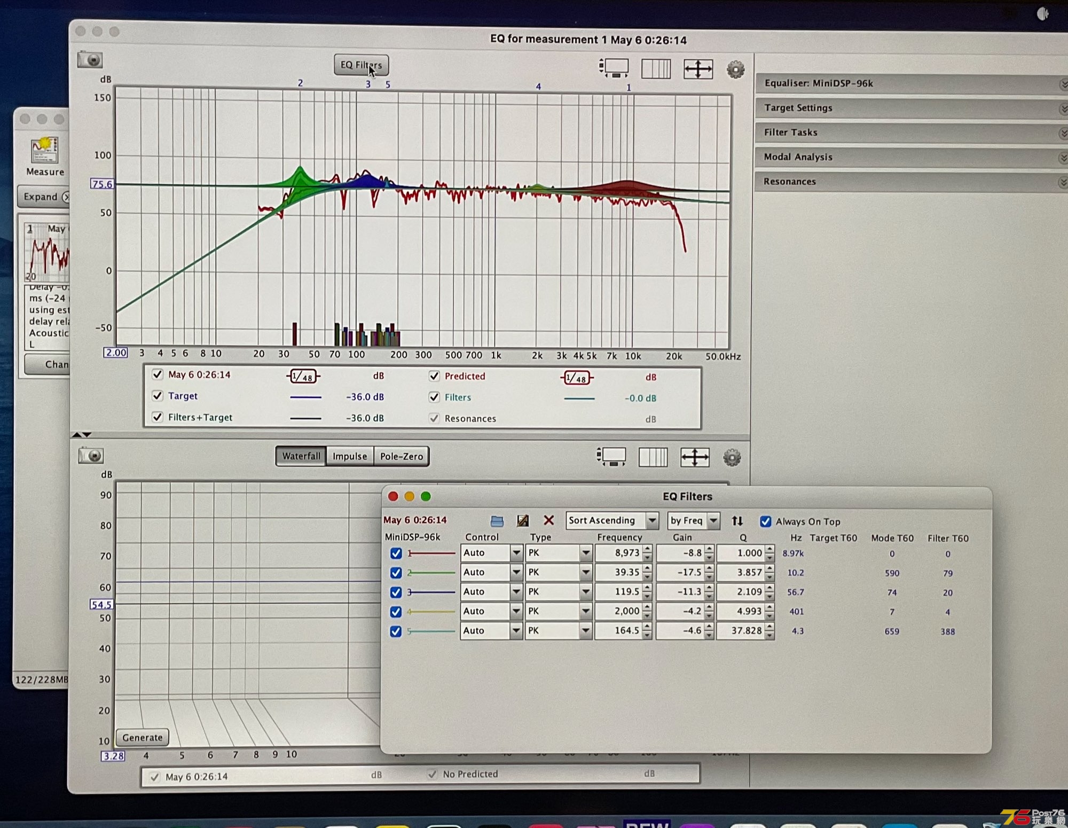
Task: Open waterfall graph controls gear icon
Action: click(x=732, y=458)
